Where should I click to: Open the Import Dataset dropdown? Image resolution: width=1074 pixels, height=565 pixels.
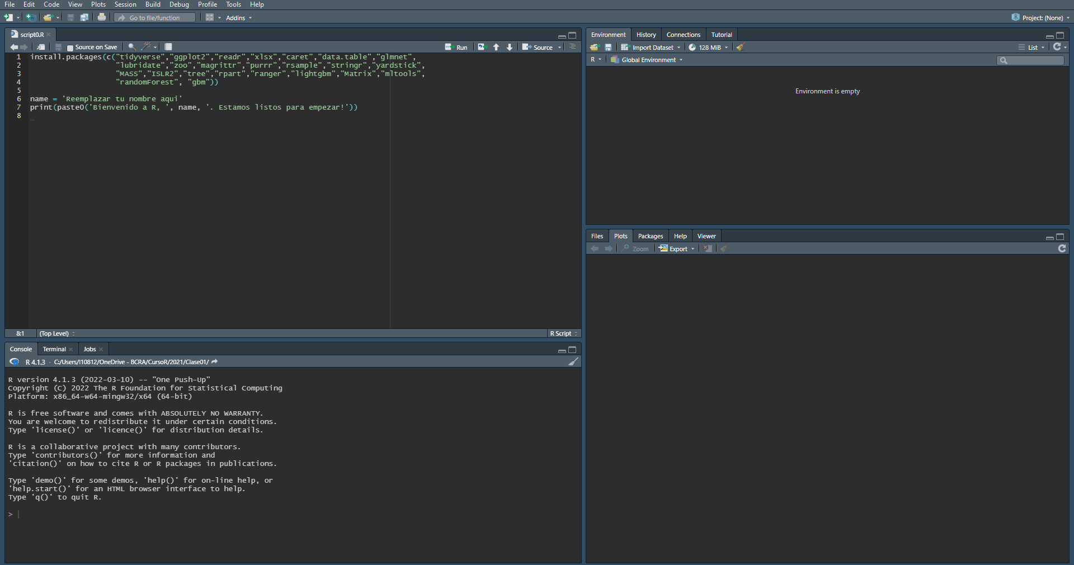pyautogui.click(x=652, y=48)
